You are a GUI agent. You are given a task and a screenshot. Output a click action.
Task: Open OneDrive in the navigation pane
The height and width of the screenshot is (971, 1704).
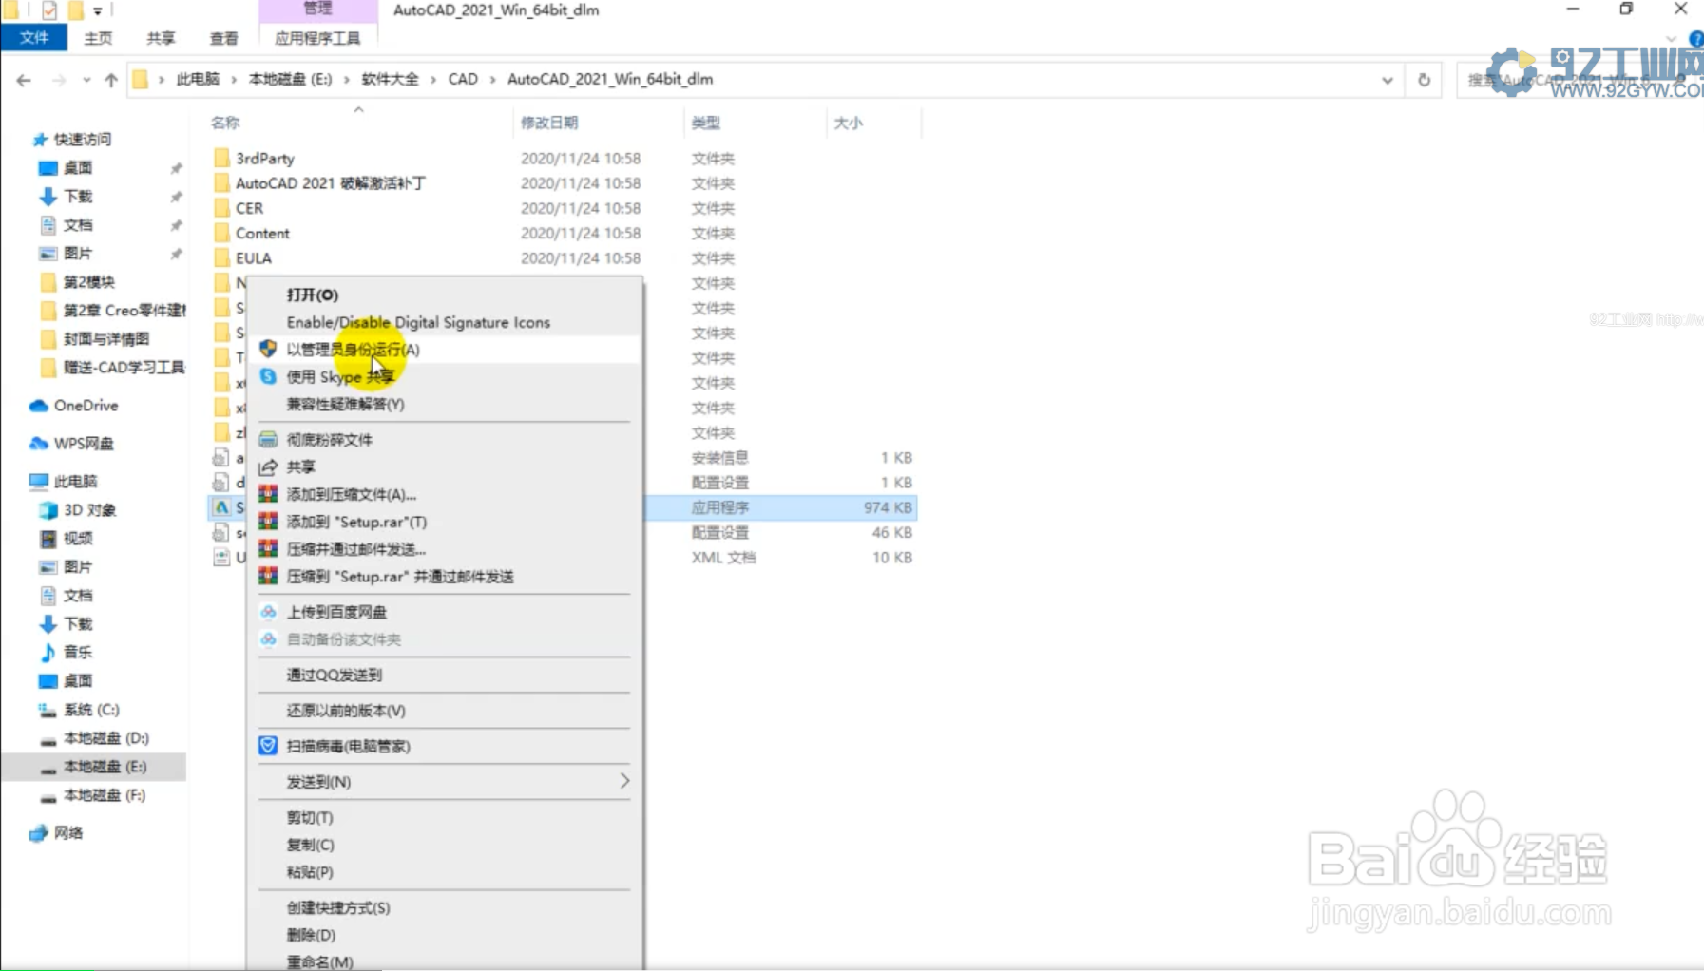pos(86,406)
